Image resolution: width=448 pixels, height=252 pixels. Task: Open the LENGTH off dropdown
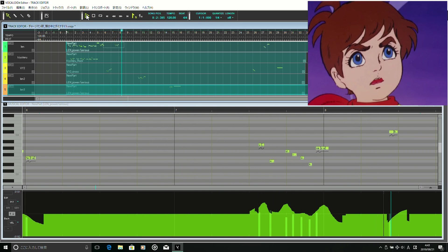[x=230, y=18]
